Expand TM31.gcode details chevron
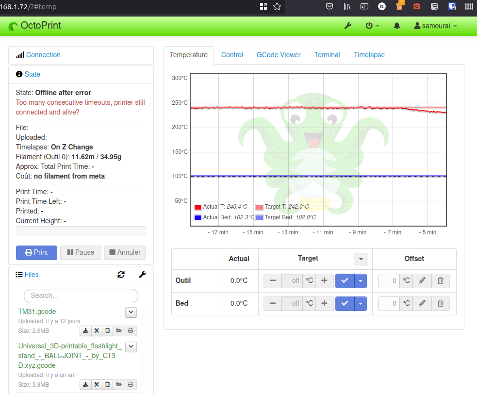The width and height of the screenshot is (477, 394). 131,312
